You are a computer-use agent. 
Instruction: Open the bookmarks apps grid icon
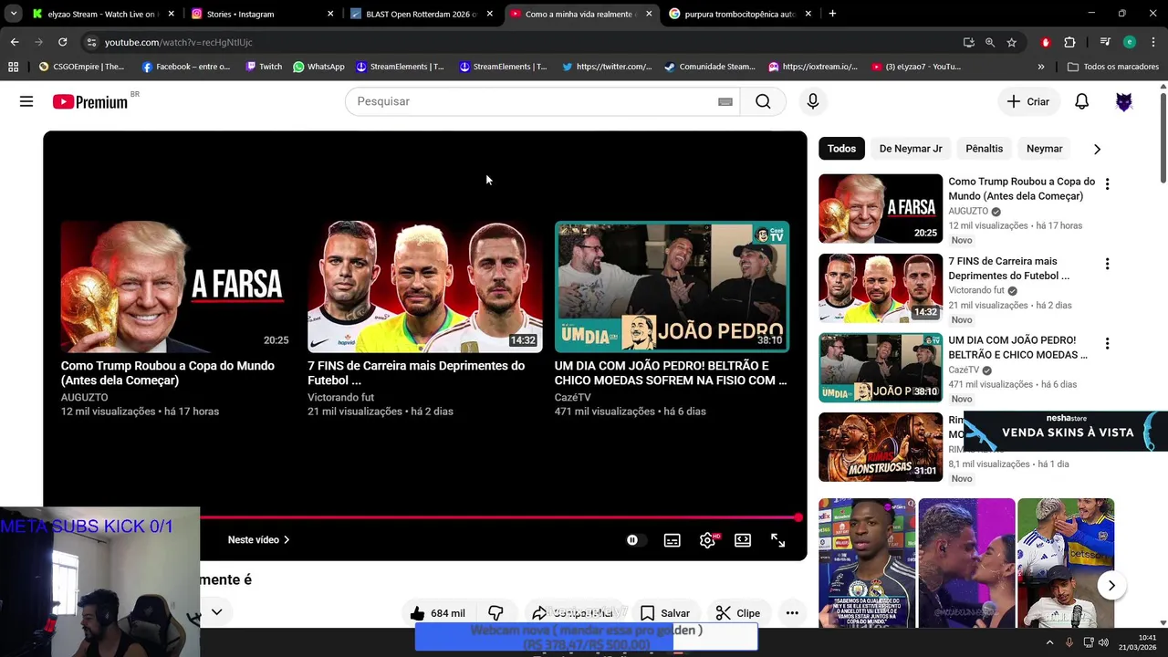coord(13,67)
